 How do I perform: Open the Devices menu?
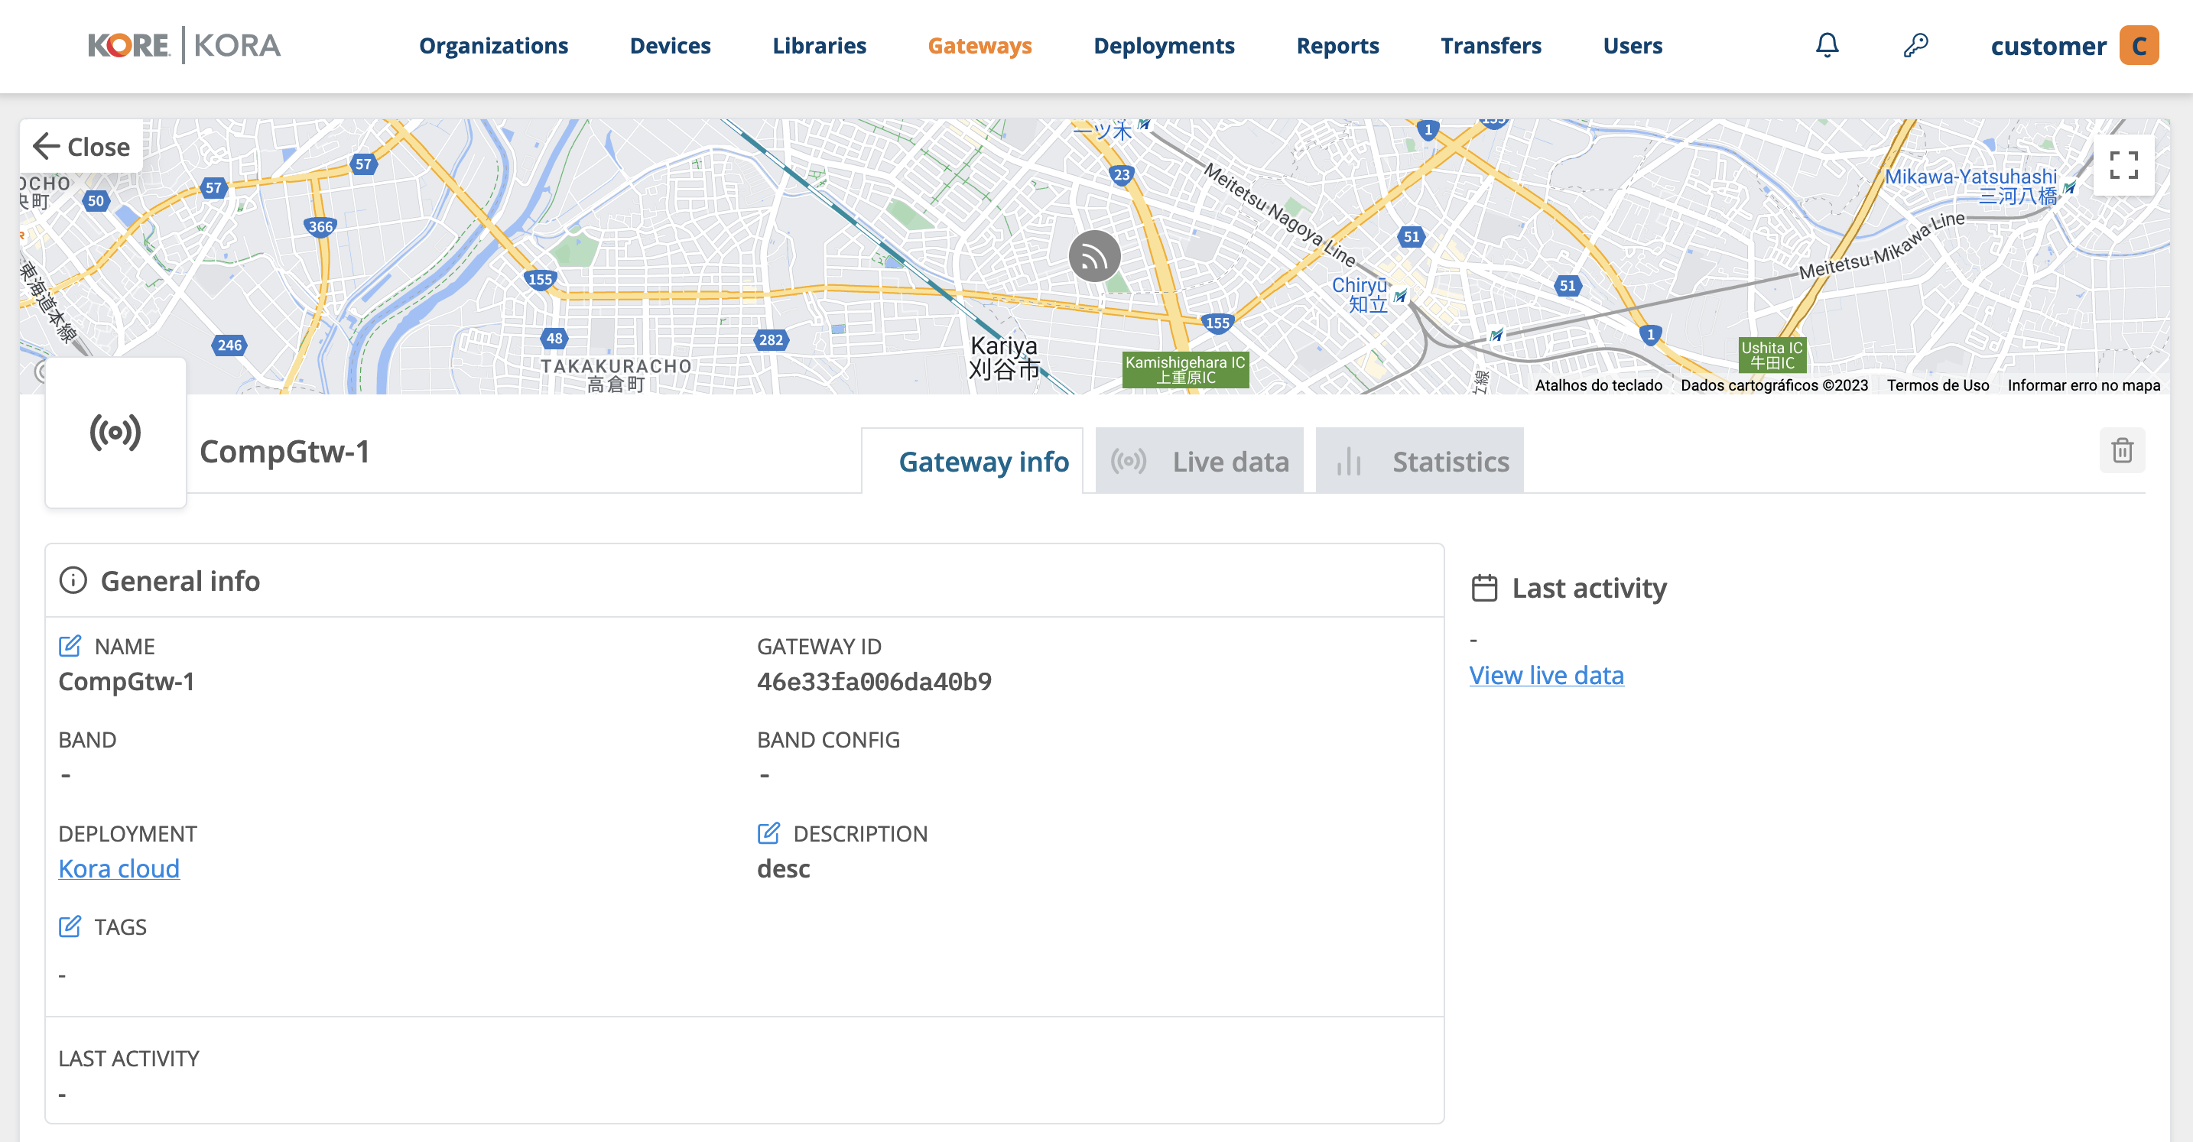(670, 46)
